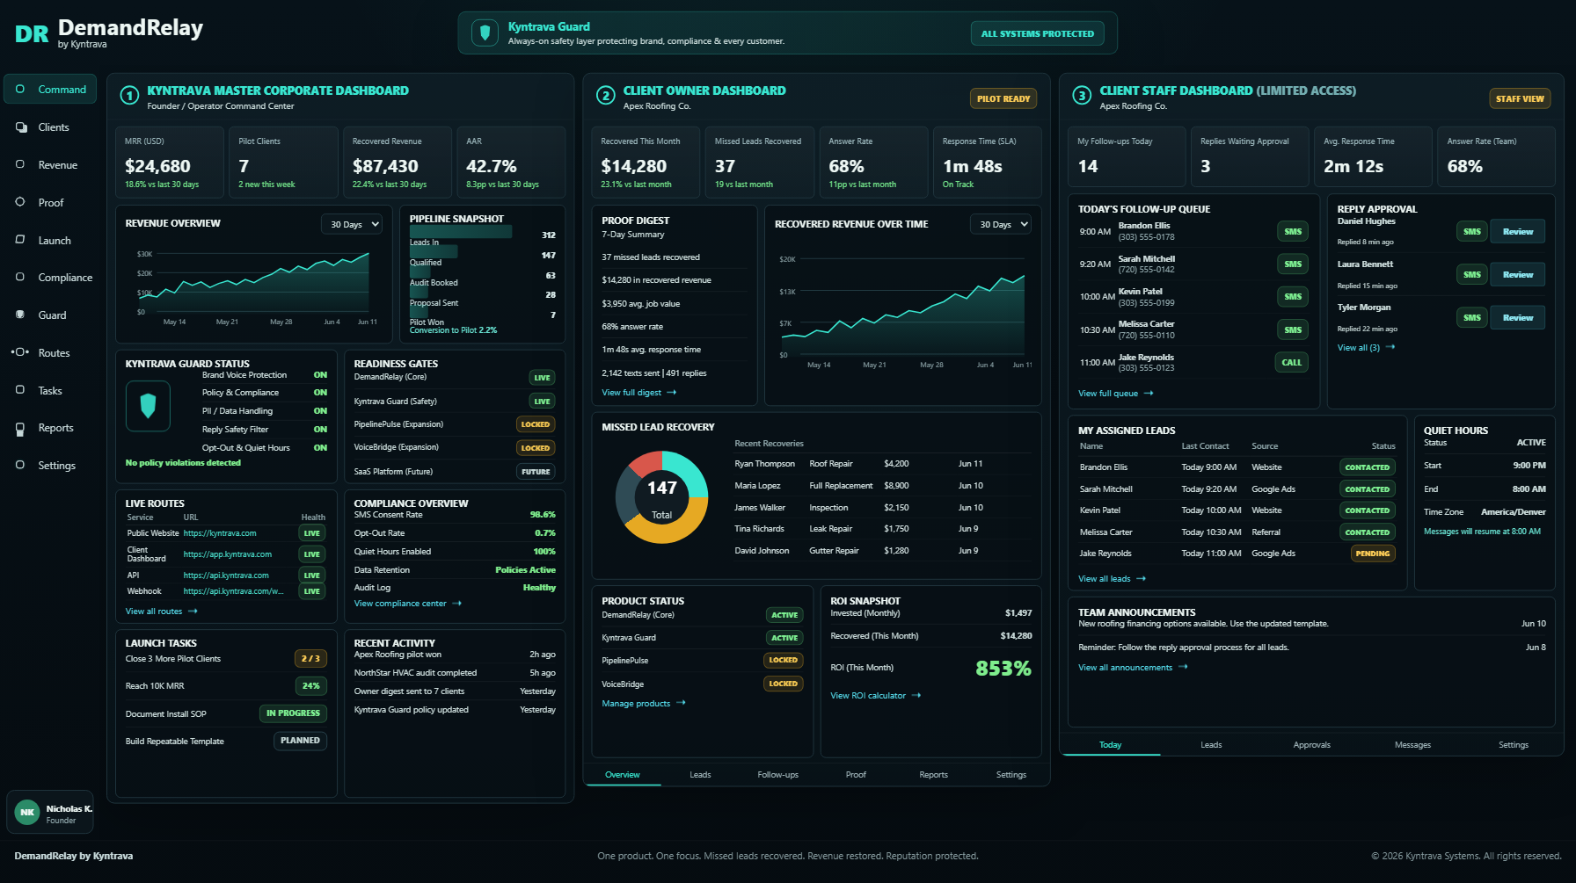Toggle Brand Voice Protection ON status
This screenshot has height=883, width=1576.
[320, 375]
